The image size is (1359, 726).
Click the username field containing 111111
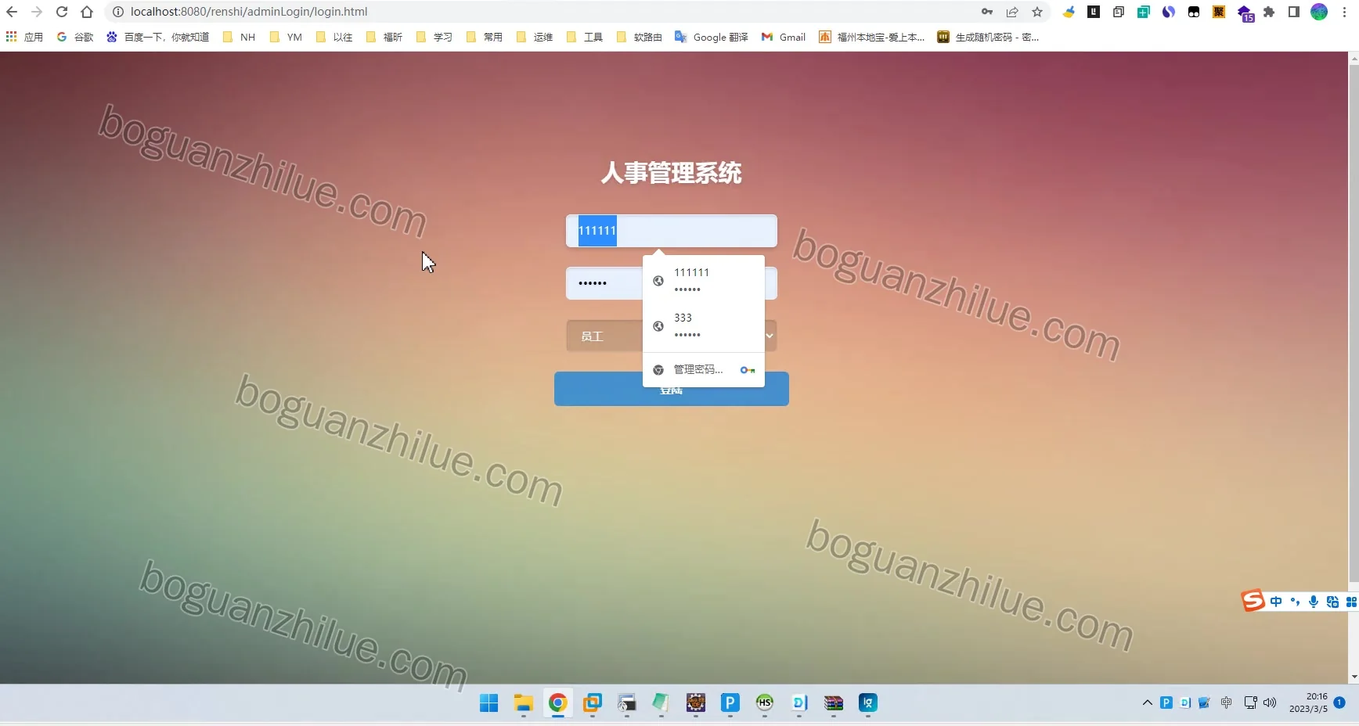(672, 231)
